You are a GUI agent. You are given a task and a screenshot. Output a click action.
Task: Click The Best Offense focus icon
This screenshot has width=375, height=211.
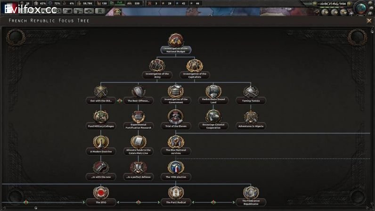(x=138, y=92)
